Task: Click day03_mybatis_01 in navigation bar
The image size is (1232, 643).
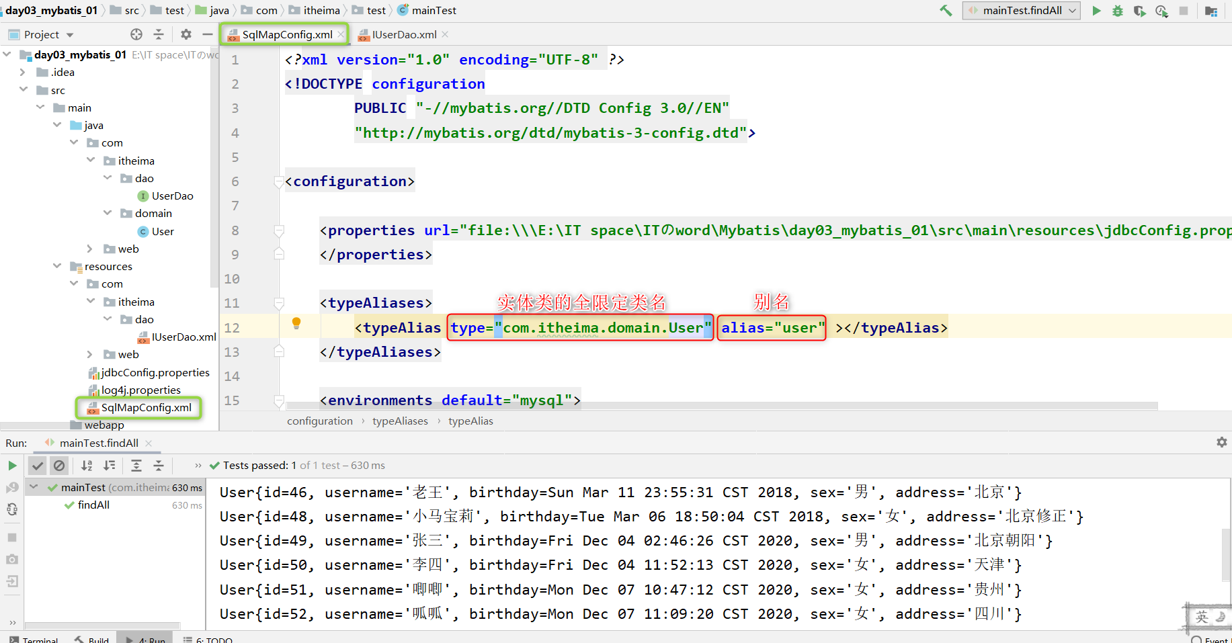Action: [x=51, y=10]
